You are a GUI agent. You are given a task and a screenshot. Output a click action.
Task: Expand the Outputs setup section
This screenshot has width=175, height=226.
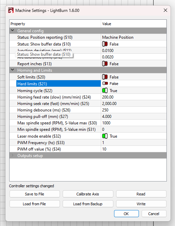[x=13, y=155]
